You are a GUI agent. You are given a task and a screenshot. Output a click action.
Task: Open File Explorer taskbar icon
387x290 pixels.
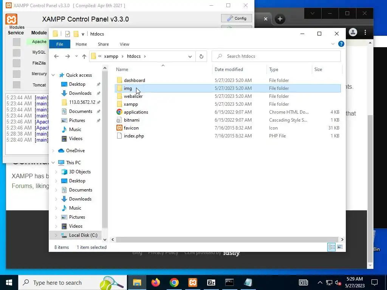137,282
